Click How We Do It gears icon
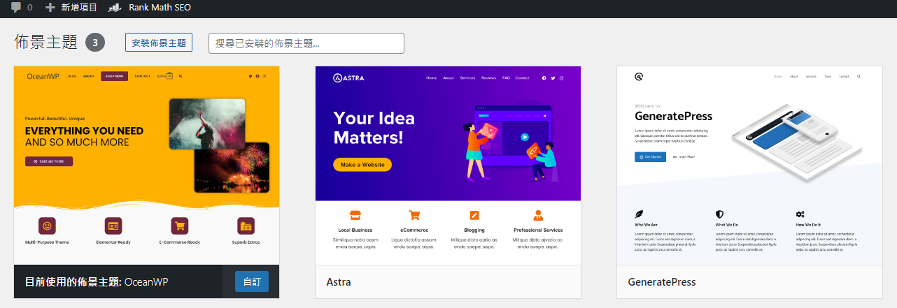897x308 pixels. coord(800,214)
